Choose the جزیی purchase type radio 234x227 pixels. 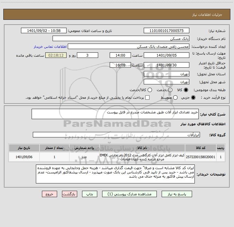point(193,98)
